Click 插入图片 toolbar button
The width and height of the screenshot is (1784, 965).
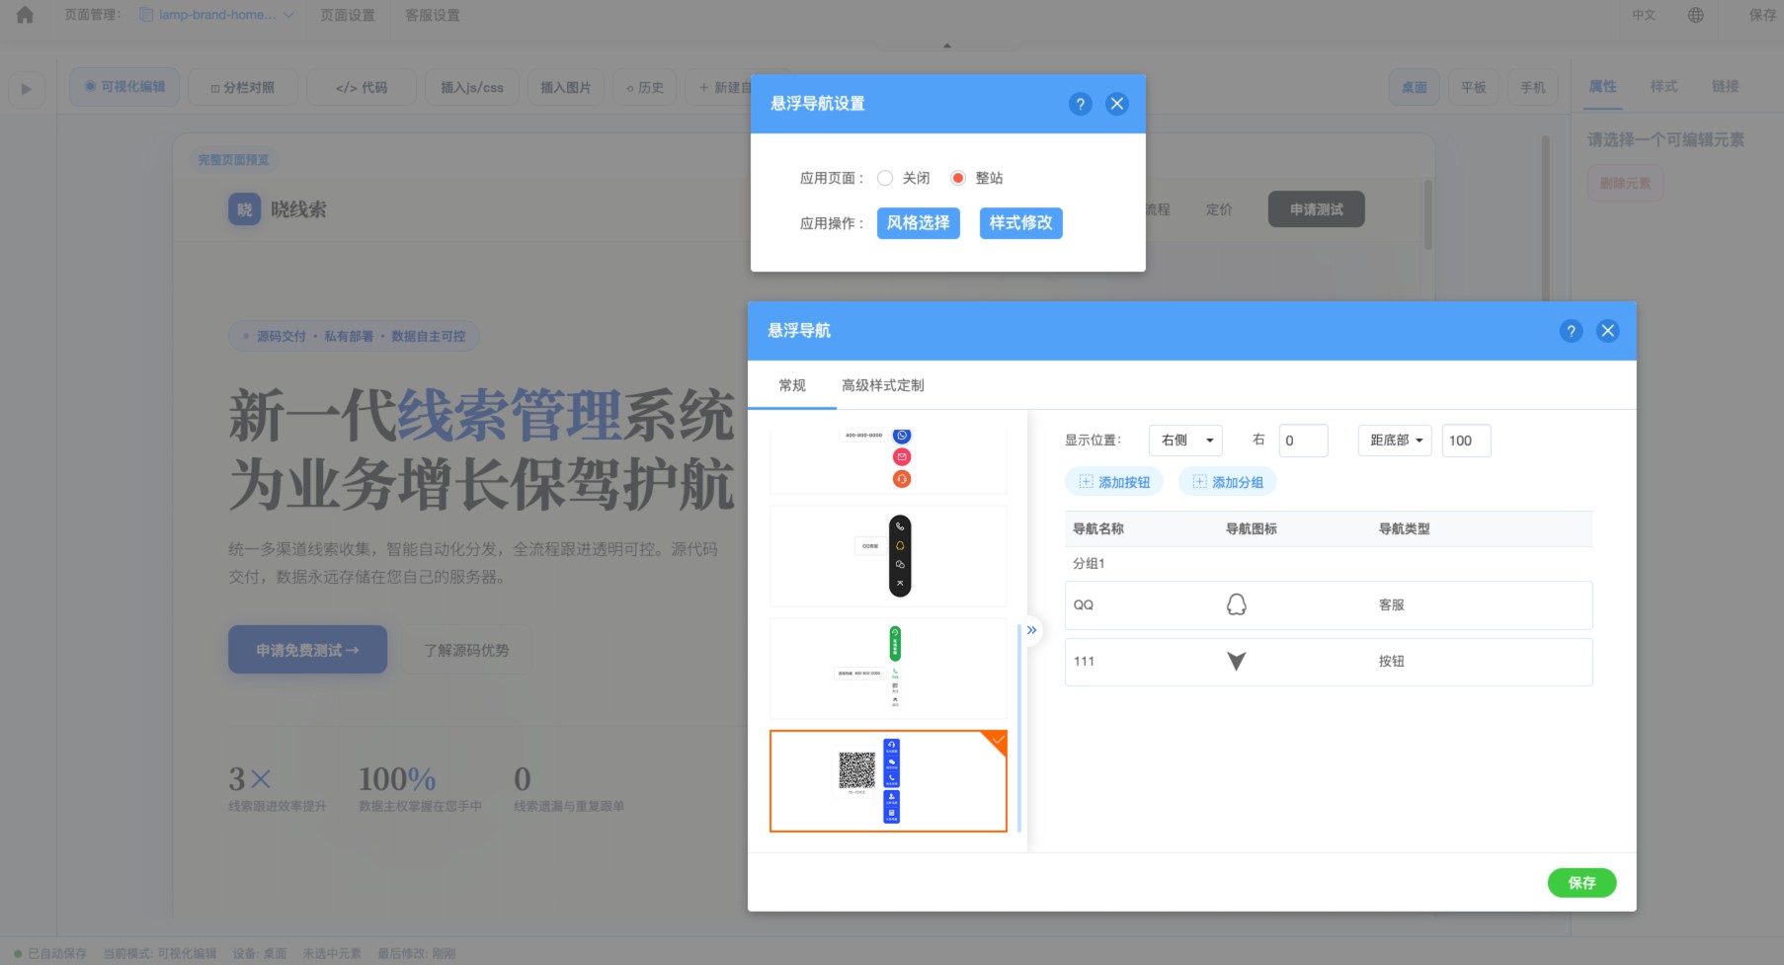(x=566, y=87)
